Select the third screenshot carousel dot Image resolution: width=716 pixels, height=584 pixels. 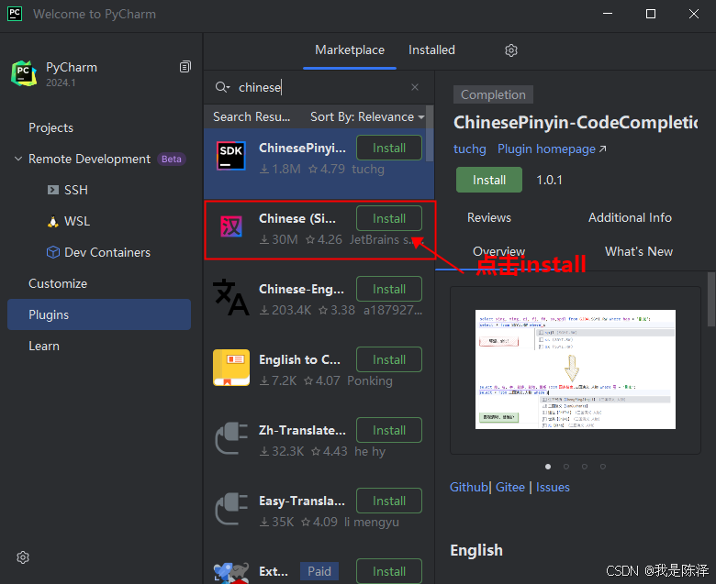click(x=585, y=467)
